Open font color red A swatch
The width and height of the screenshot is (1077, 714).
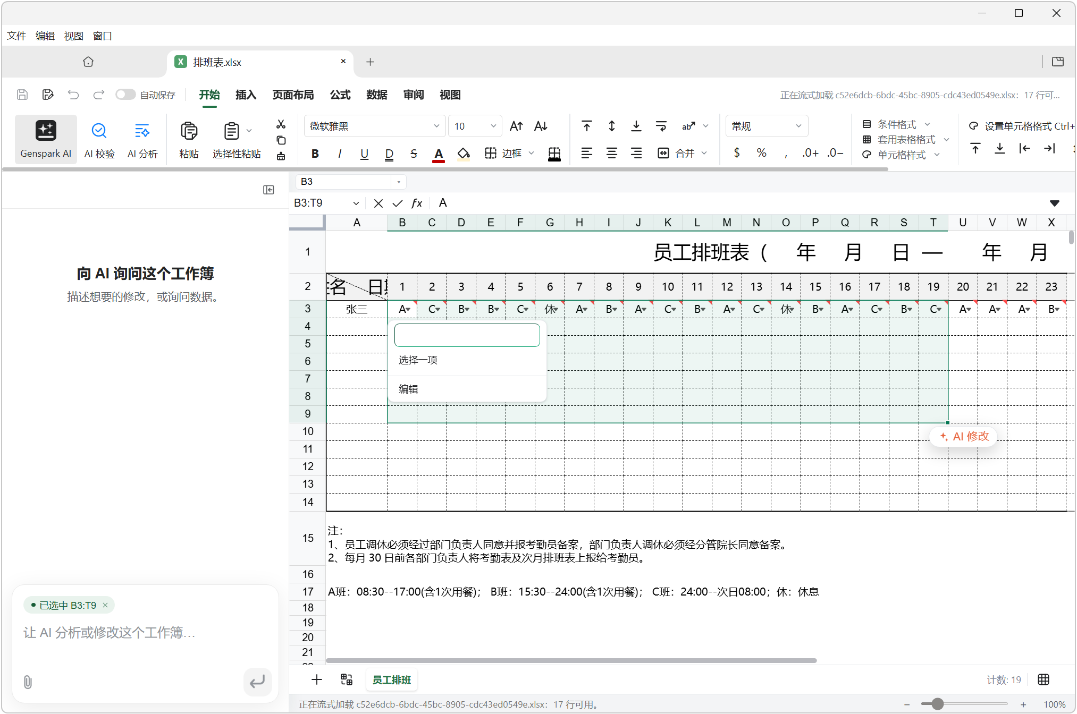point(439,154)
